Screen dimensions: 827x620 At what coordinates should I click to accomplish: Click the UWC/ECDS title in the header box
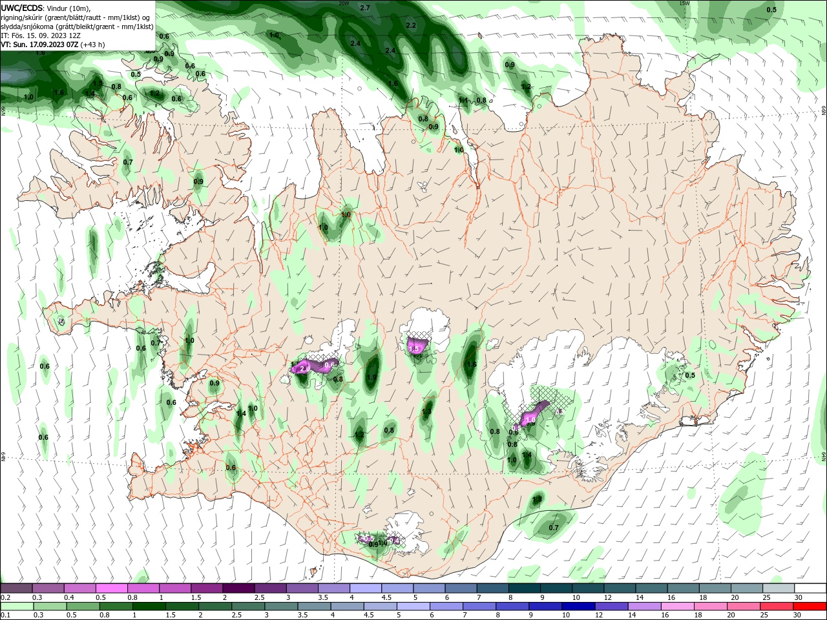coord(22,8)
